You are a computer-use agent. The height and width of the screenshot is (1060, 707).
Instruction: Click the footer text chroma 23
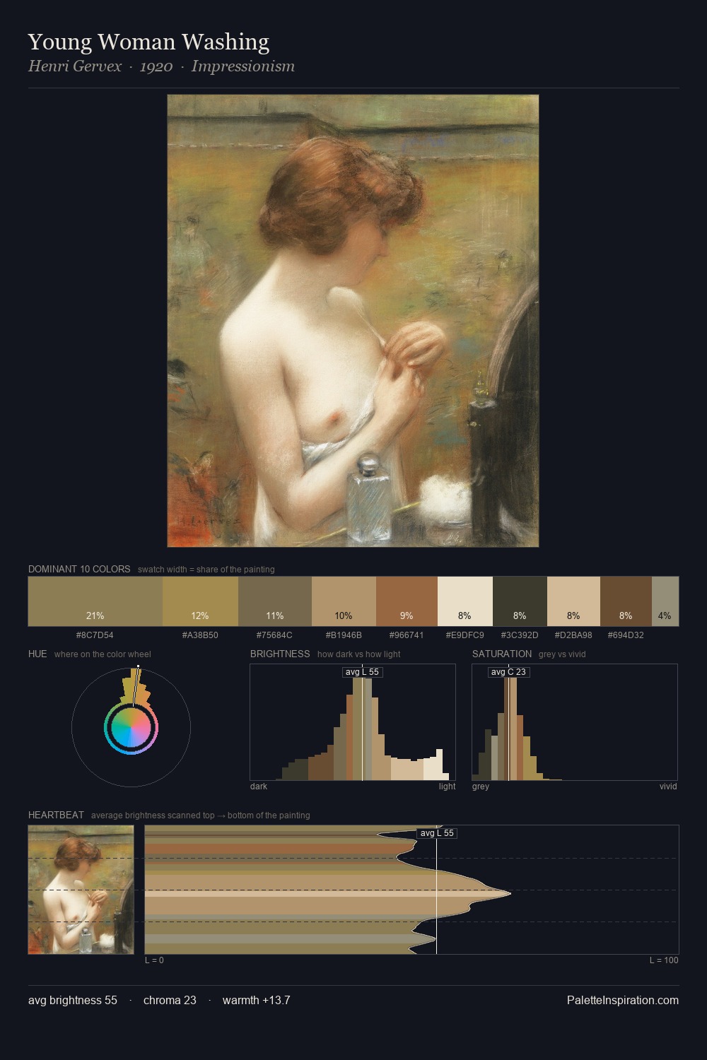coord(170,1001)
